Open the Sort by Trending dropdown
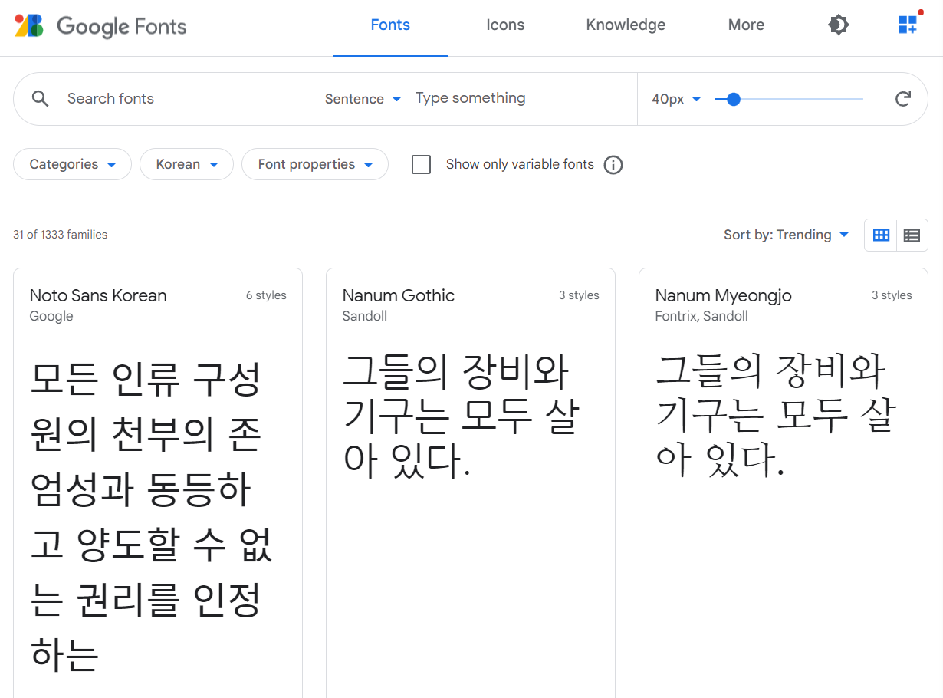943x698 pixels. coord(786,235)
